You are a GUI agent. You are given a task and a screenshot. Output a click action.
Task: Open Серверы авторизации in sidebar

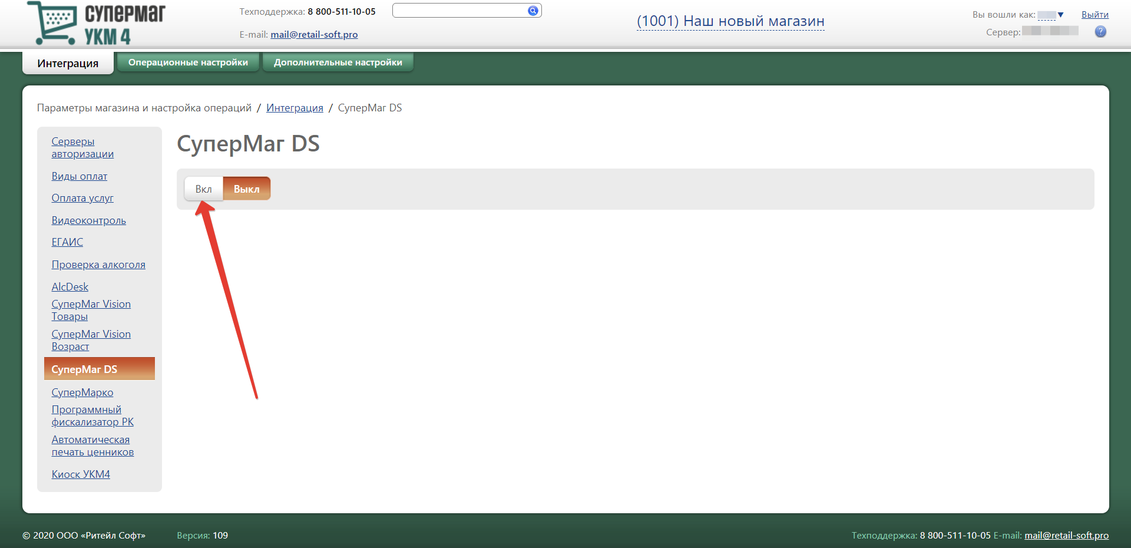pos(82,147)
